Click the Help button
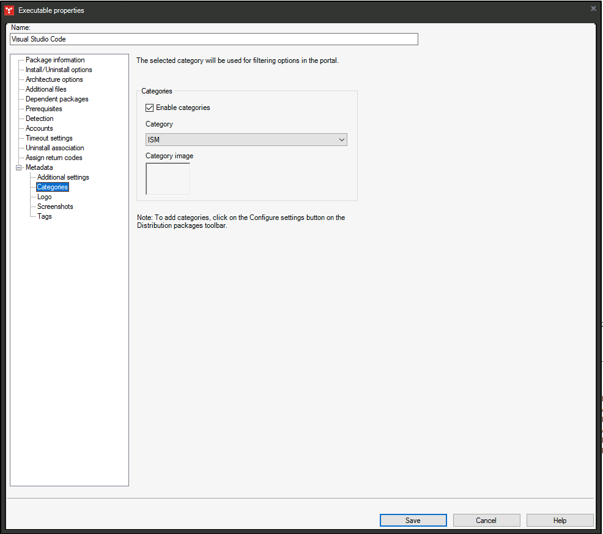The image size is (603, 534). (x=560, y=520)
